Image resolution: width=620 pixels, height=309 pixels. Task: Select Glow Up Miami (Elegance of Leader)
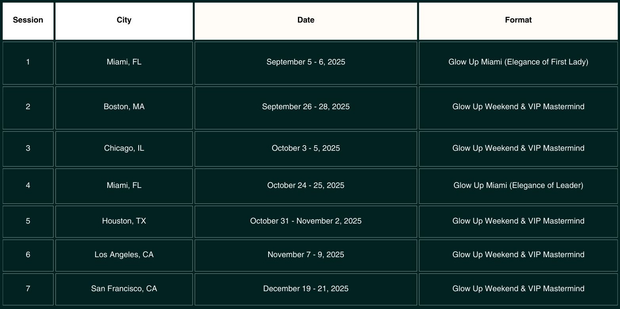click(518, 186)
